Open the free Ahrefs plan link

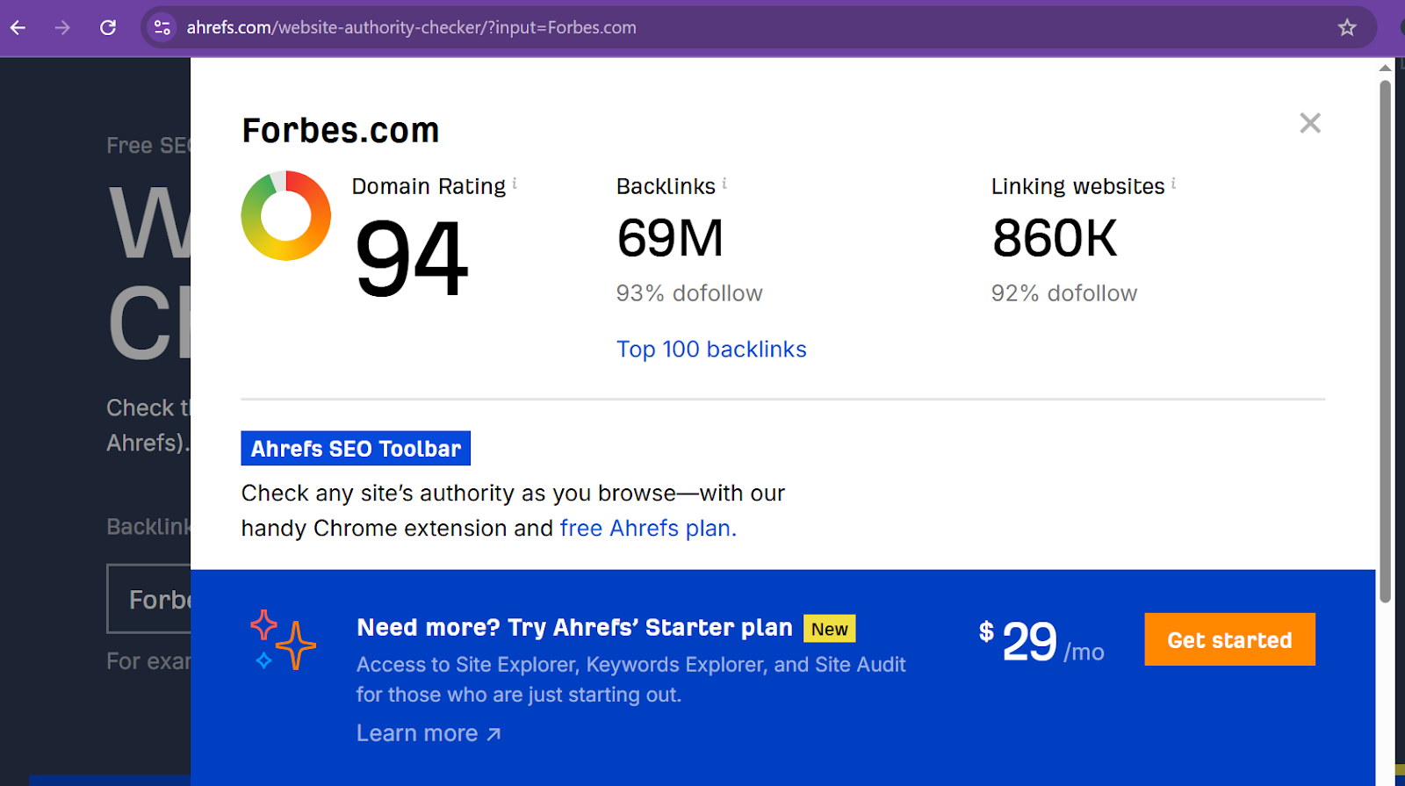click(x=648, y=529)
